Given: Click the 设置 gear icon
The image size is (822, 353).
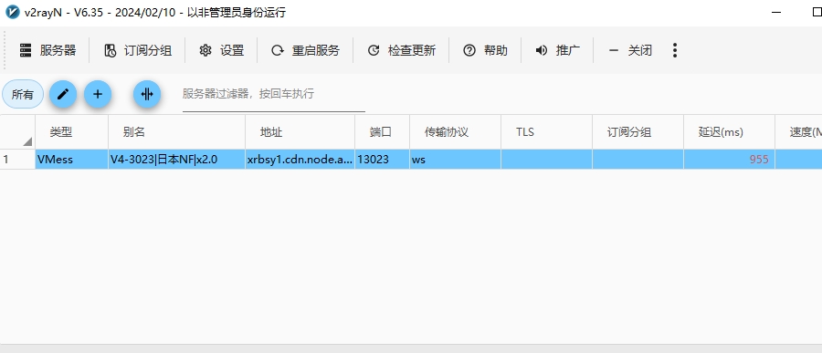Looking at the screenshot, I should click(205, 50).
